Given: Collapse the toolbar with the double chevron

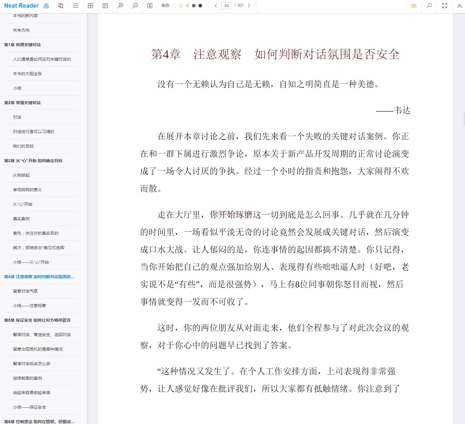Looking at the screenshot, I should (459, 6).
